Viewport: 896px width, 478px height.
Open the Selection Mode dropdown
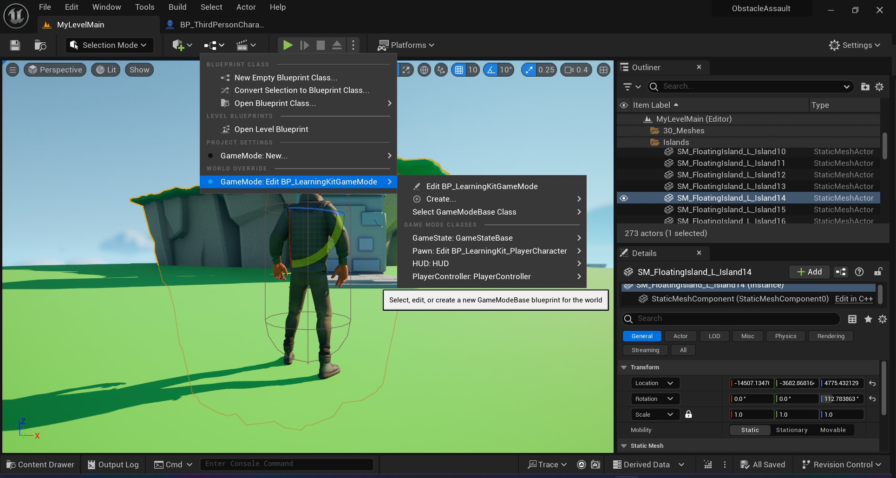pyautogui.click(x=109, y=45)
